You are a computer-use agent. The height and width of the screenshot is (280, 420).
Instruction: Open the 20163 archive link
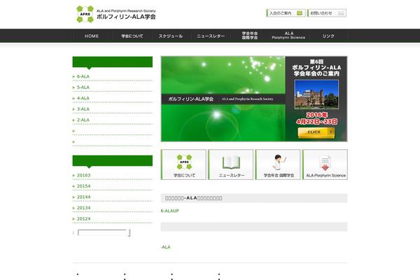click(83, 175)
